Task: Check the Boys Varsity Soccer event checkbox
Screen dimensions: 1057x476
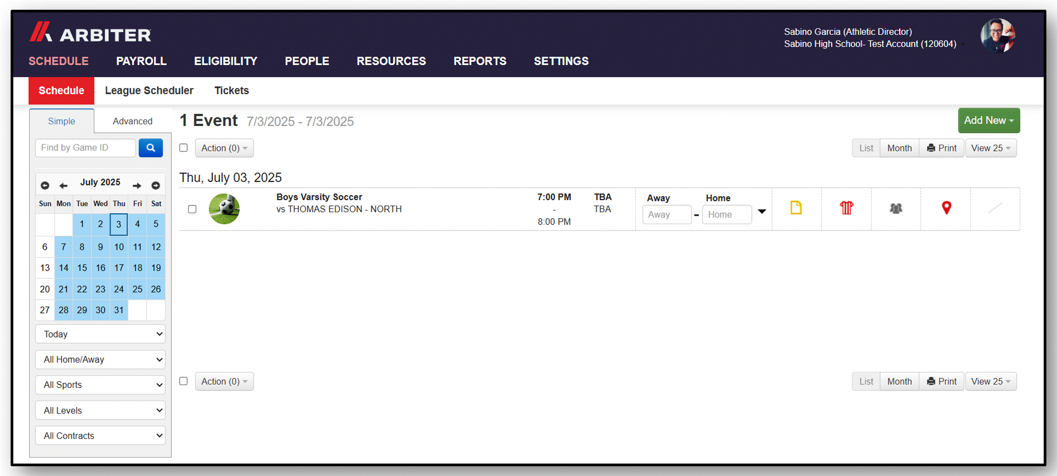Action: pos(192,209)
